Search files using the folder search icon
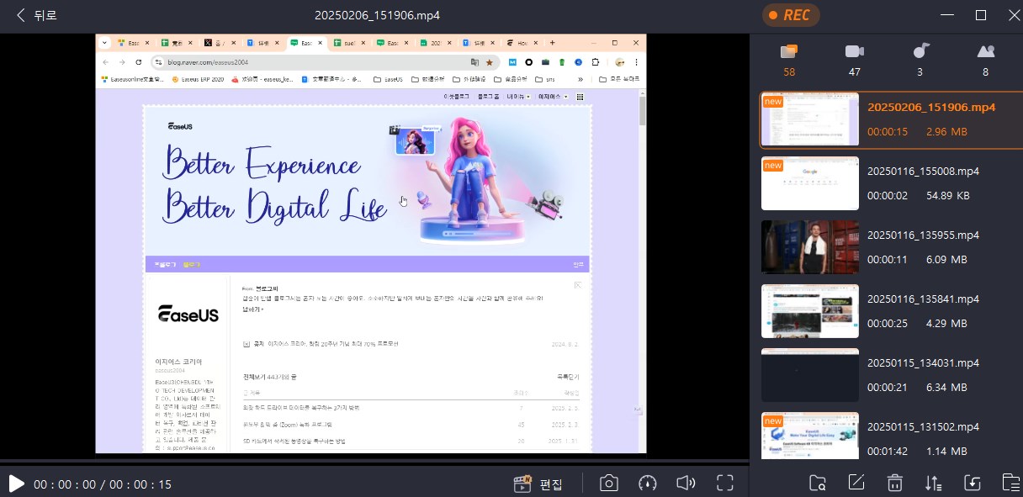Image resolution: width=1023 pixels, height=497 pixels. coord(817,482)
